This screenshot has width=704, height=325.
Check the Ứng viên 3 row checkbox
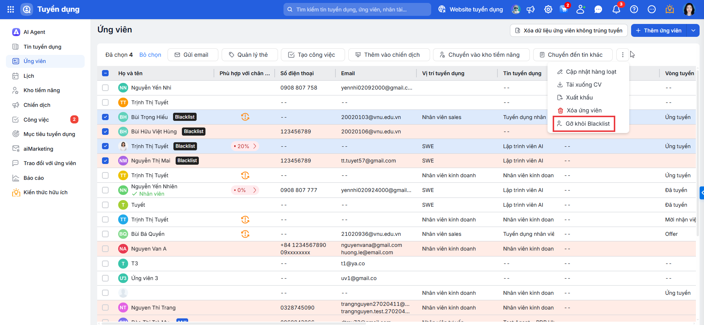(x=105, y=278)
